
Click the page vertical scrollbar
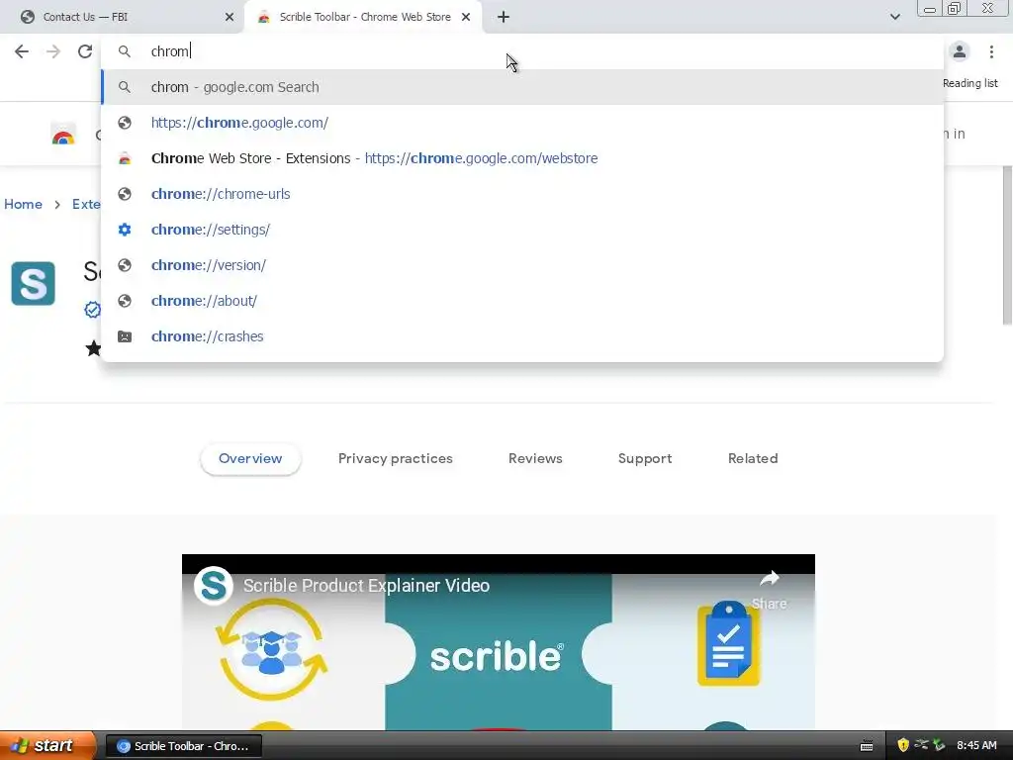point(1007,245)
